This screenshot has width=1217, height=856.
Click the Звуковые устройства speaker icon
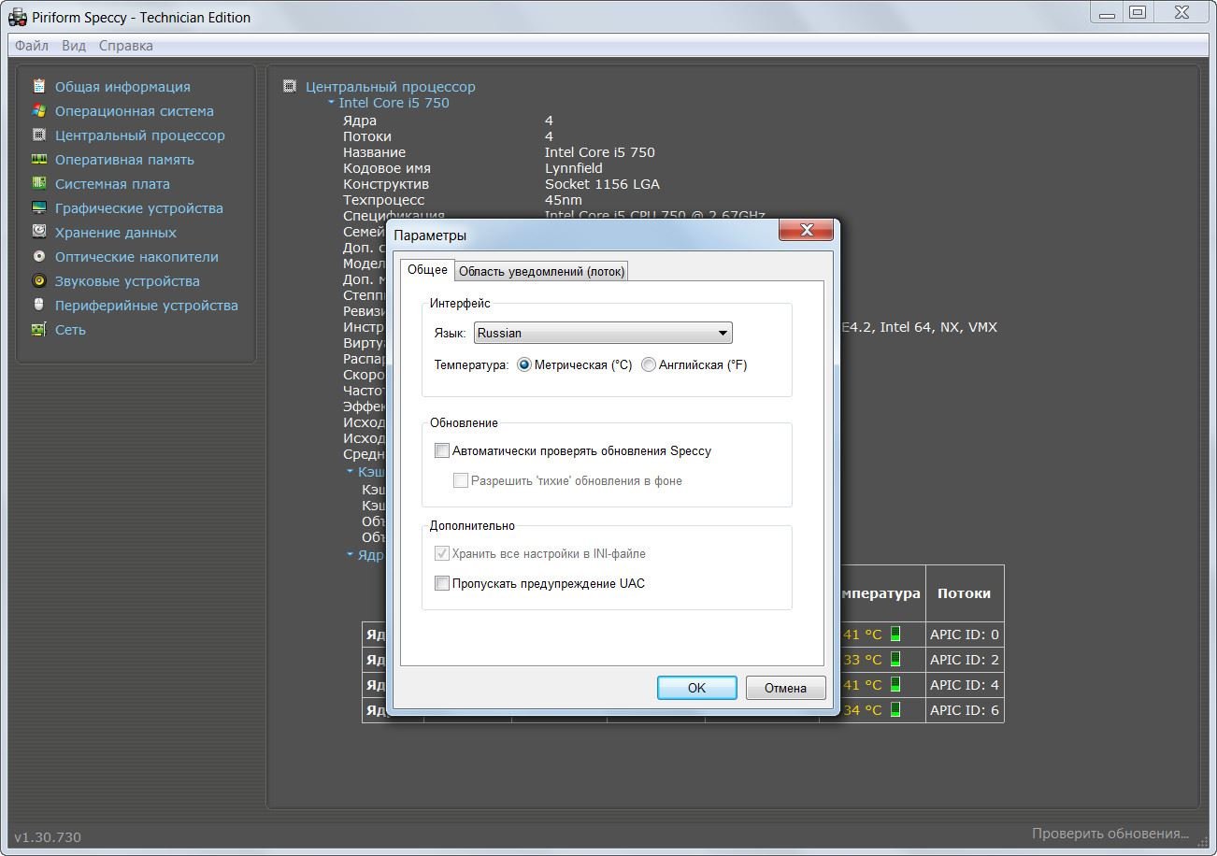point(39,281)
